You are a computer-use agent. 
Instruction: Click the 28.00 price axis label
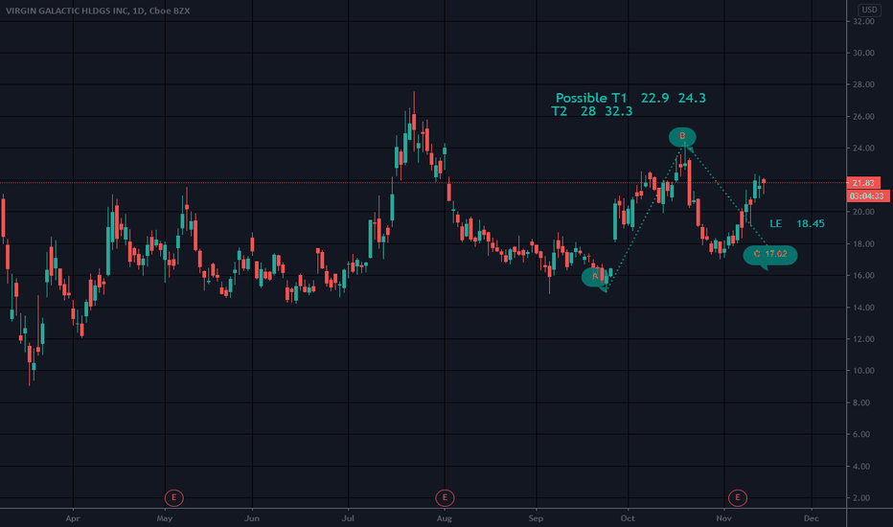[863, 84]
